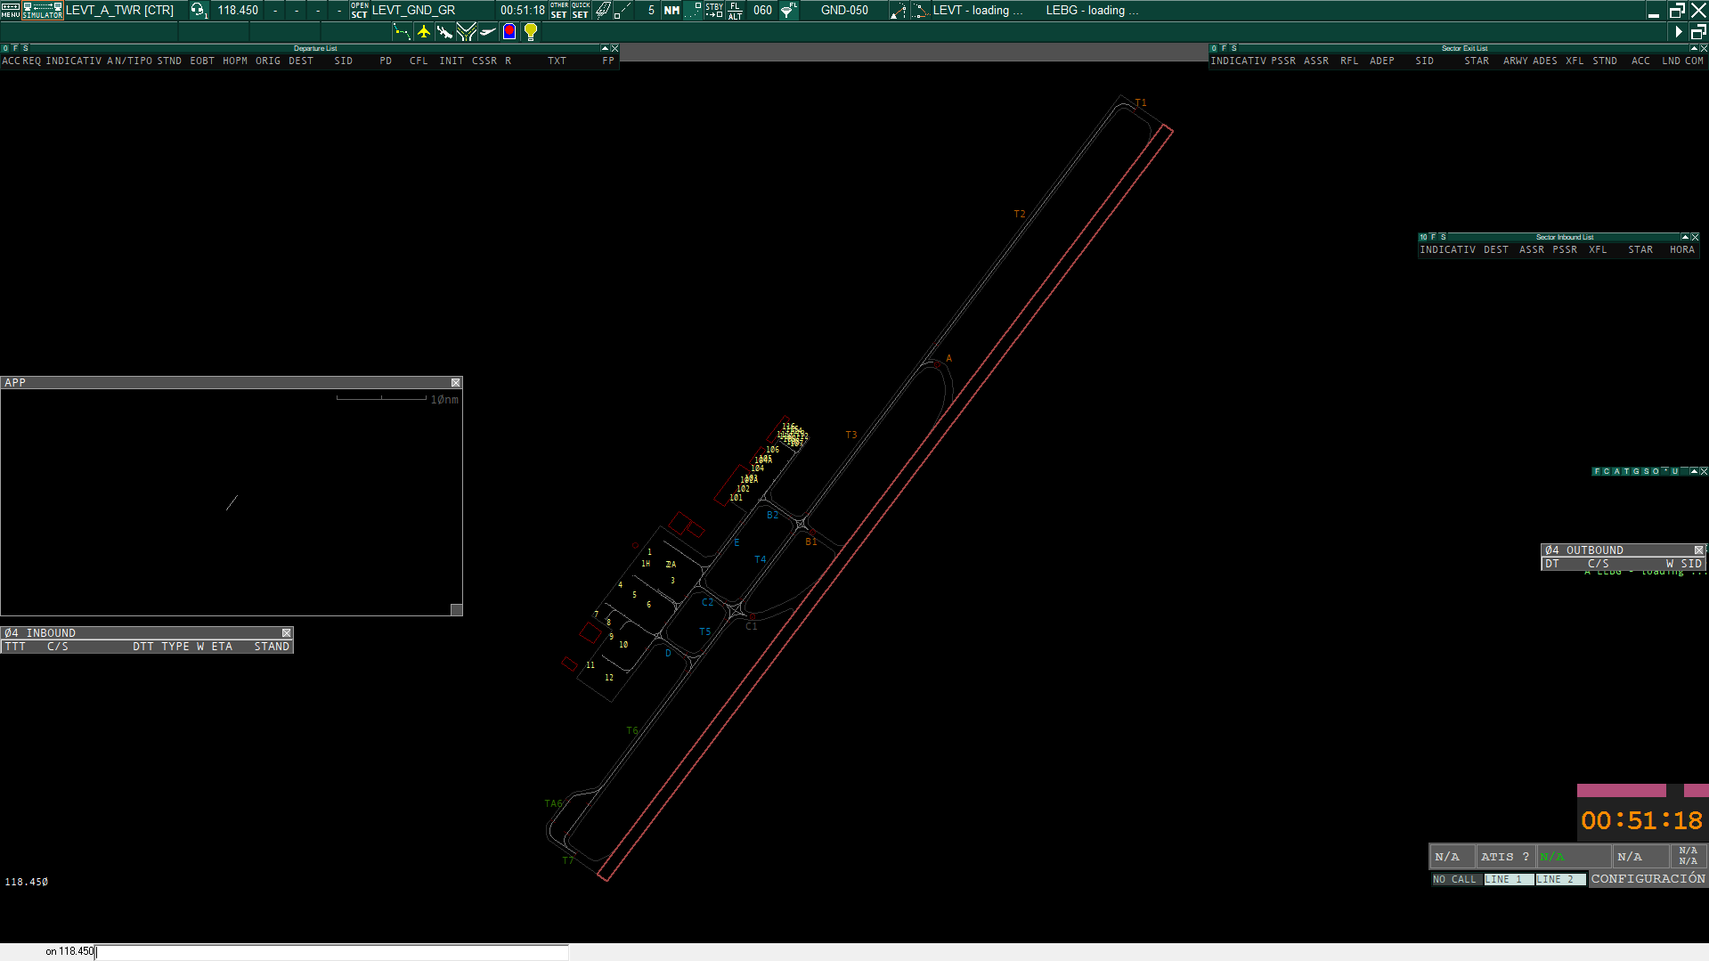Click the pink bar above the clock

tap(1621, 791)
